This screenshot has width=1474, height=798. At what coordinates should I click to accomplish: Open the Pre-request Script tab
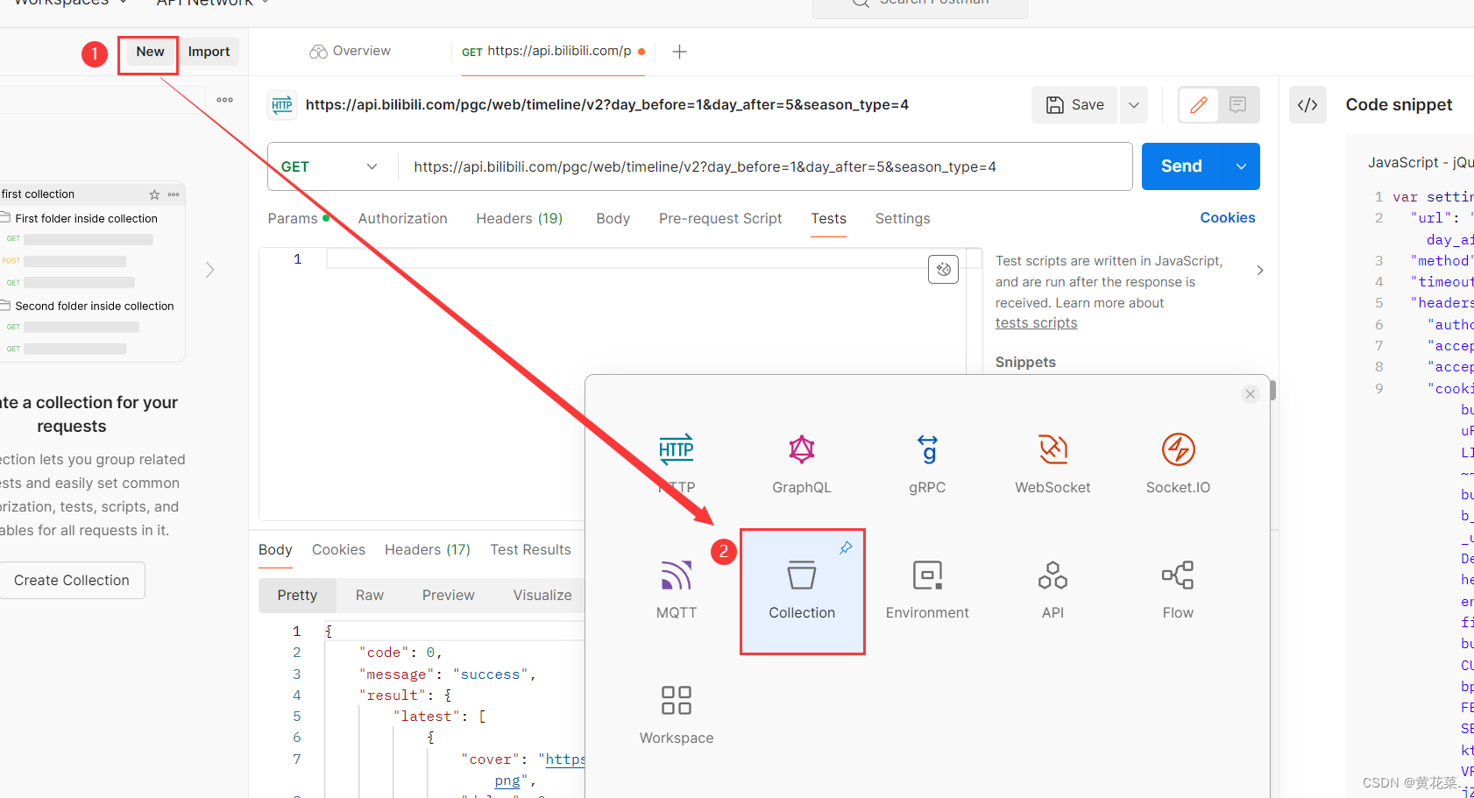pos(720,218)
